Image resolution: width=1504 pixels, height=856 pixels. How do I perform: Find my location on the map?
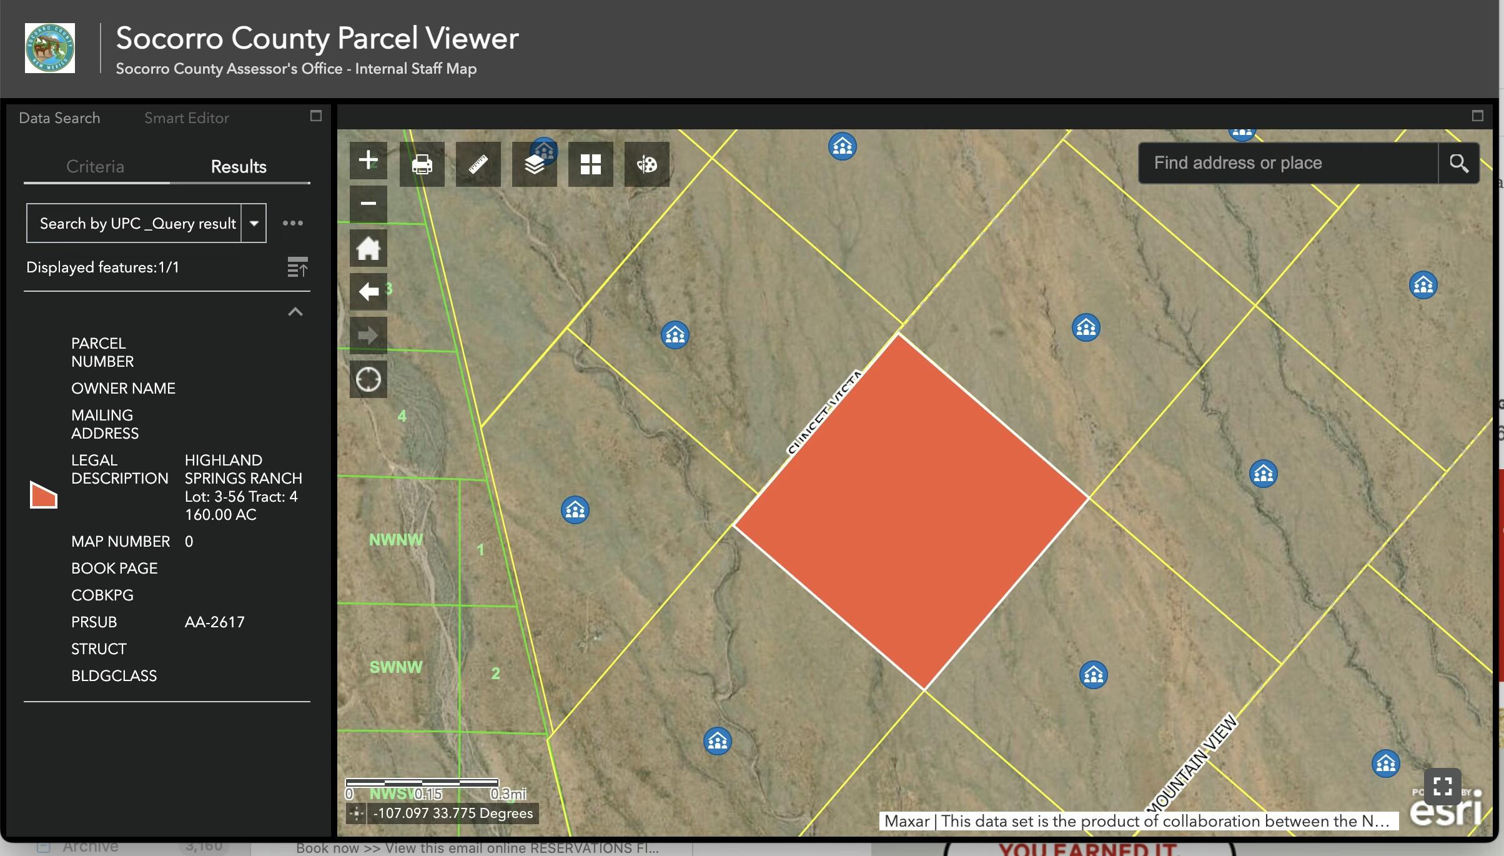tap(369, 379)
